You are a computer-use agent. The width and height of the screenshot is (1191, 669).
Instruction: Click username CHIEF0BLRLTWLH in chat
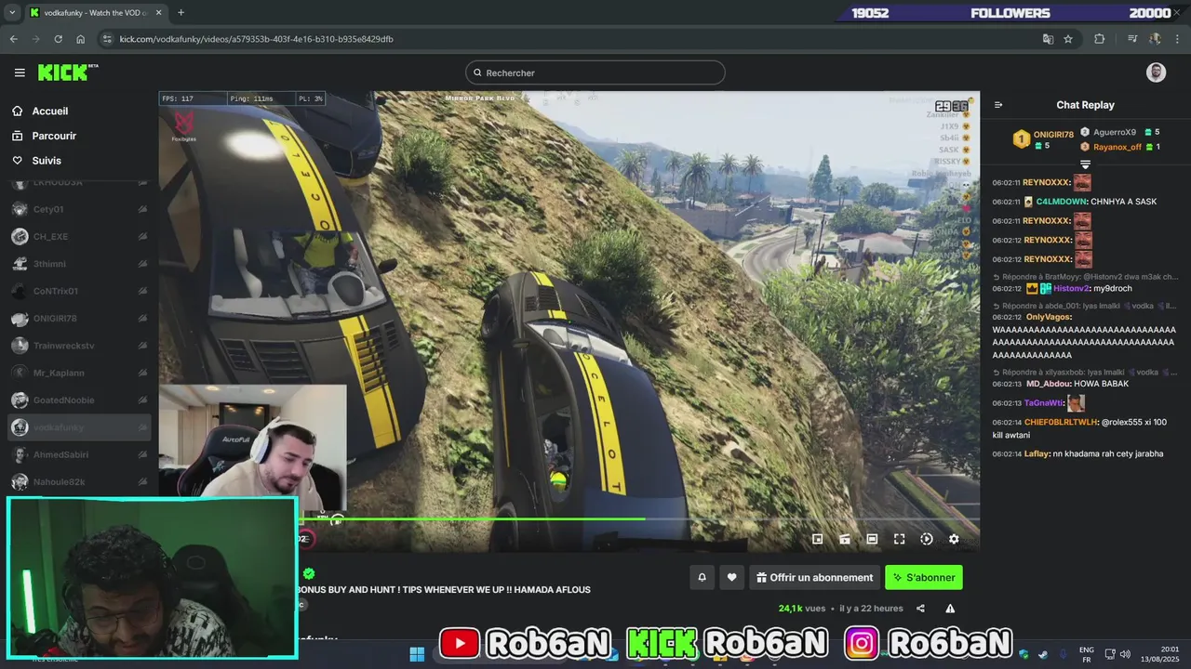[x=1061, y=422]
